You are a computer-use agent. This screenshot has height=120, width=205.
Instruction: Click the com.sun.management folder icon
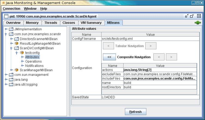[x=11, y=74]
